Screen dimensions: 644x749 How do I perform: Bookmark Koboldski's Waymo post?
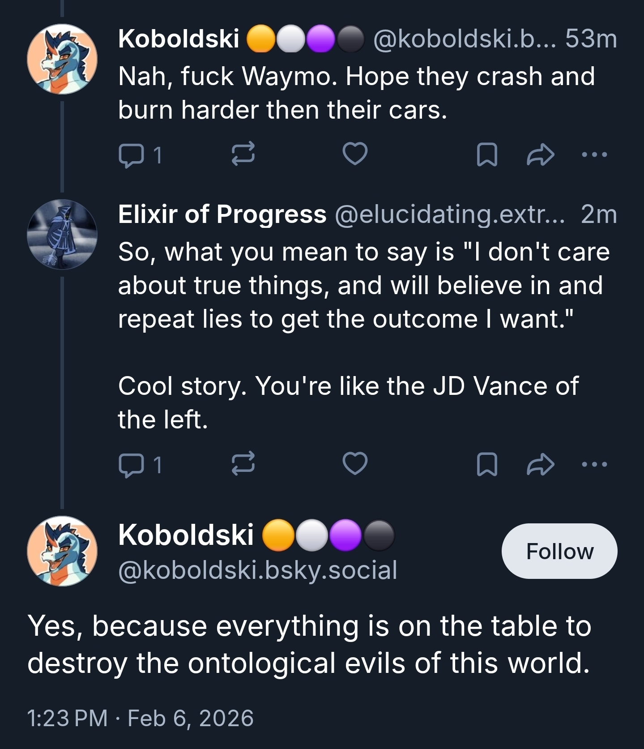487,154
